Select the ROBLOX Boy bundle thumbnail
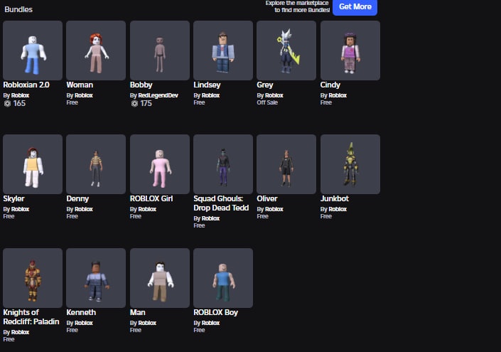Screen dimensions: 501x352 click(223, 278)
